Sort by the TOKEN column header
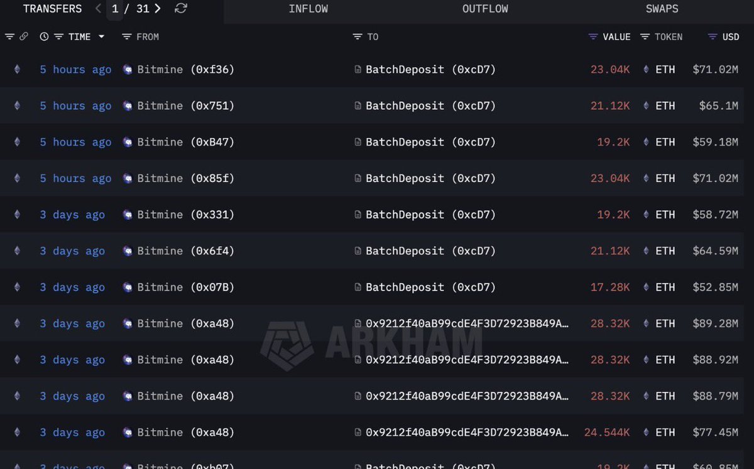This screenshot has height=469, width=754. (669, 37)
